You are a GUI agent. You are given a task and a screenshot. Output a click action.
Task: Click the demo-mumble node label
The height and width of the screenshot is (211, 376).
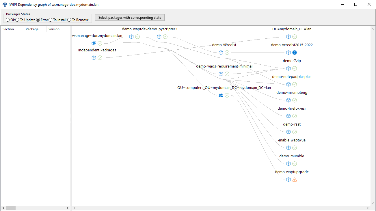click(292, 156)
